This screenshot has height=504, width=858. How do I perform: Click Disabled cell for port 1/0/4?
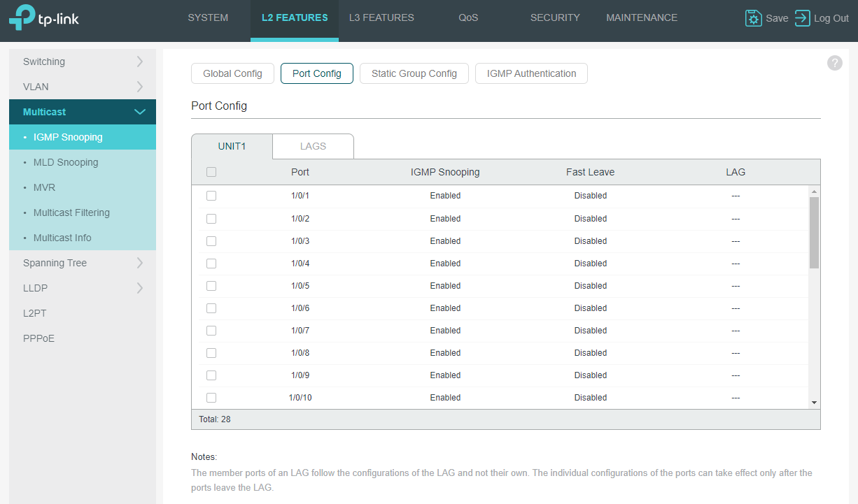[x=591, y=264]
